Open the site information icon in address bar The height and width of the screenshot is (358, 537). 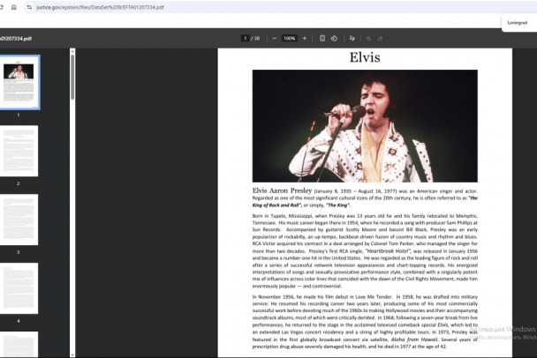[28, 6]
